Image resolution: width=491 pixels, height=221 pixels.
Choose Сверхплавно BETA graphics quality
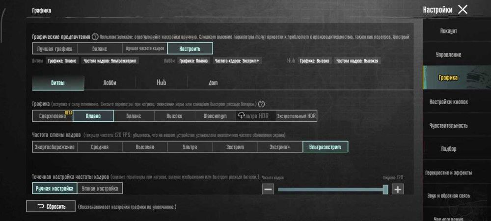pos(53,116)
